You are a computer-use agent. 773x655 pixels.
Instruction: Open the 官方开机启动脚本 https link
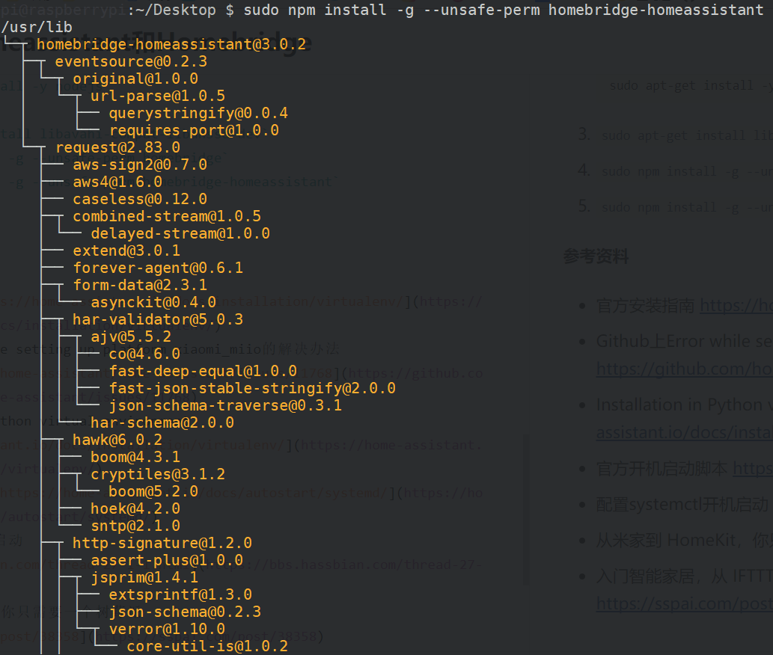752,468
